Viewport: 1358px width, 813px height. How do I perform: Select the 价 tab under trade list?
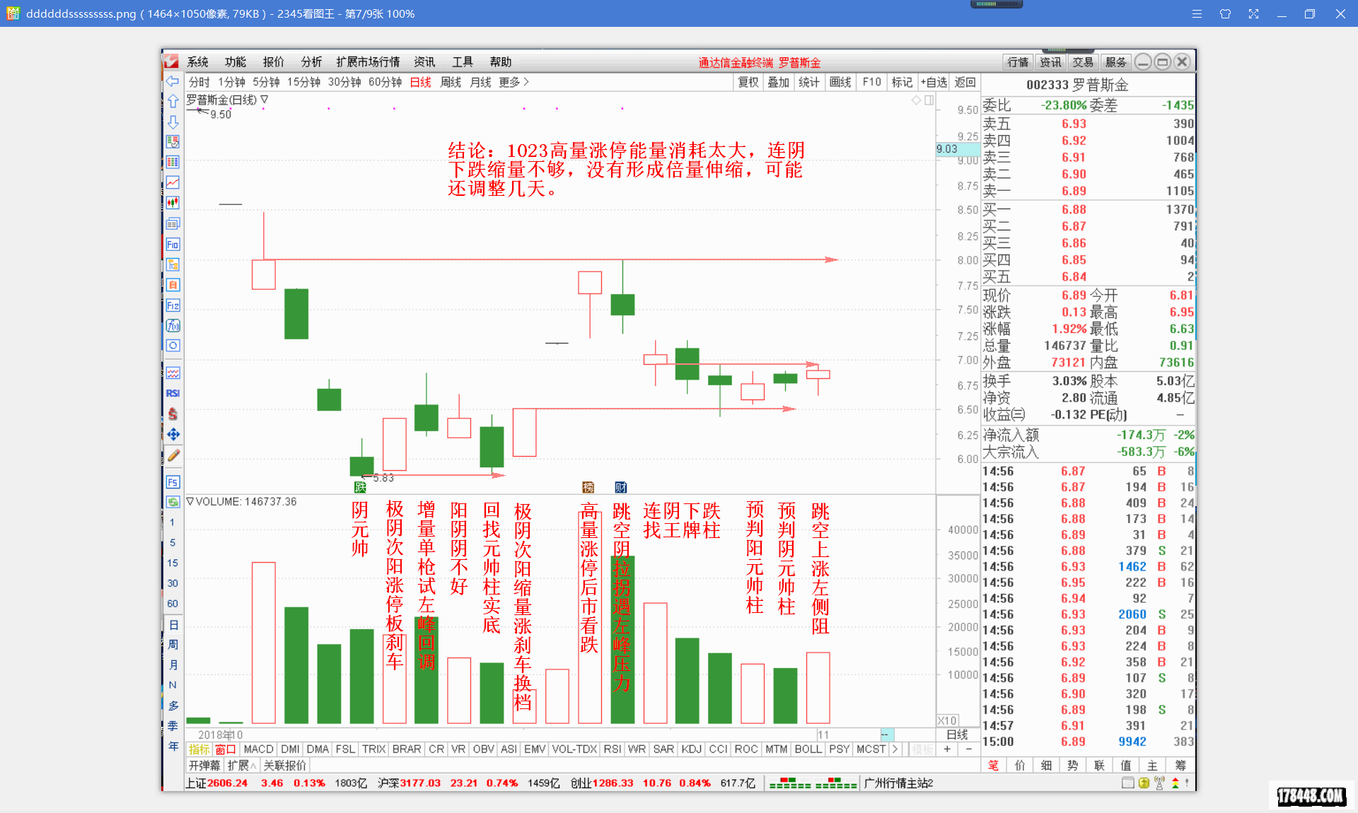(1019, 766)
